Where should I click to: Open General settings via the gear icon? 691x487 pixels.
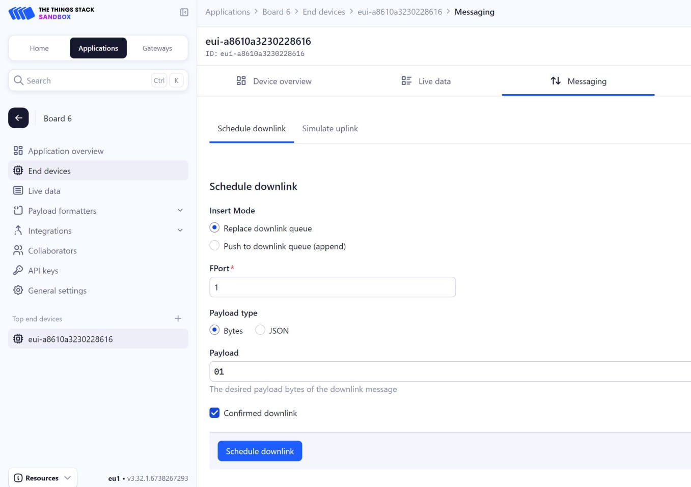(x=18, y=290)
